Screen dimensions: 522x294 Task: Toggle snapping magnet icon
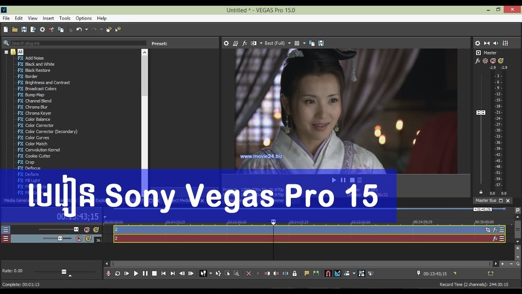click(328, 274)
